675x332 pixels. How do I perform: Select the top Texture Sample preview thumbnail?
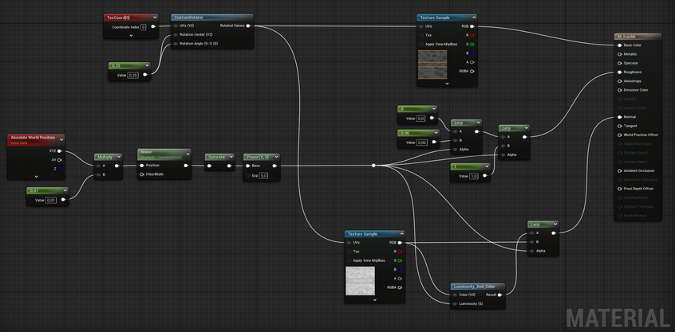432,66
